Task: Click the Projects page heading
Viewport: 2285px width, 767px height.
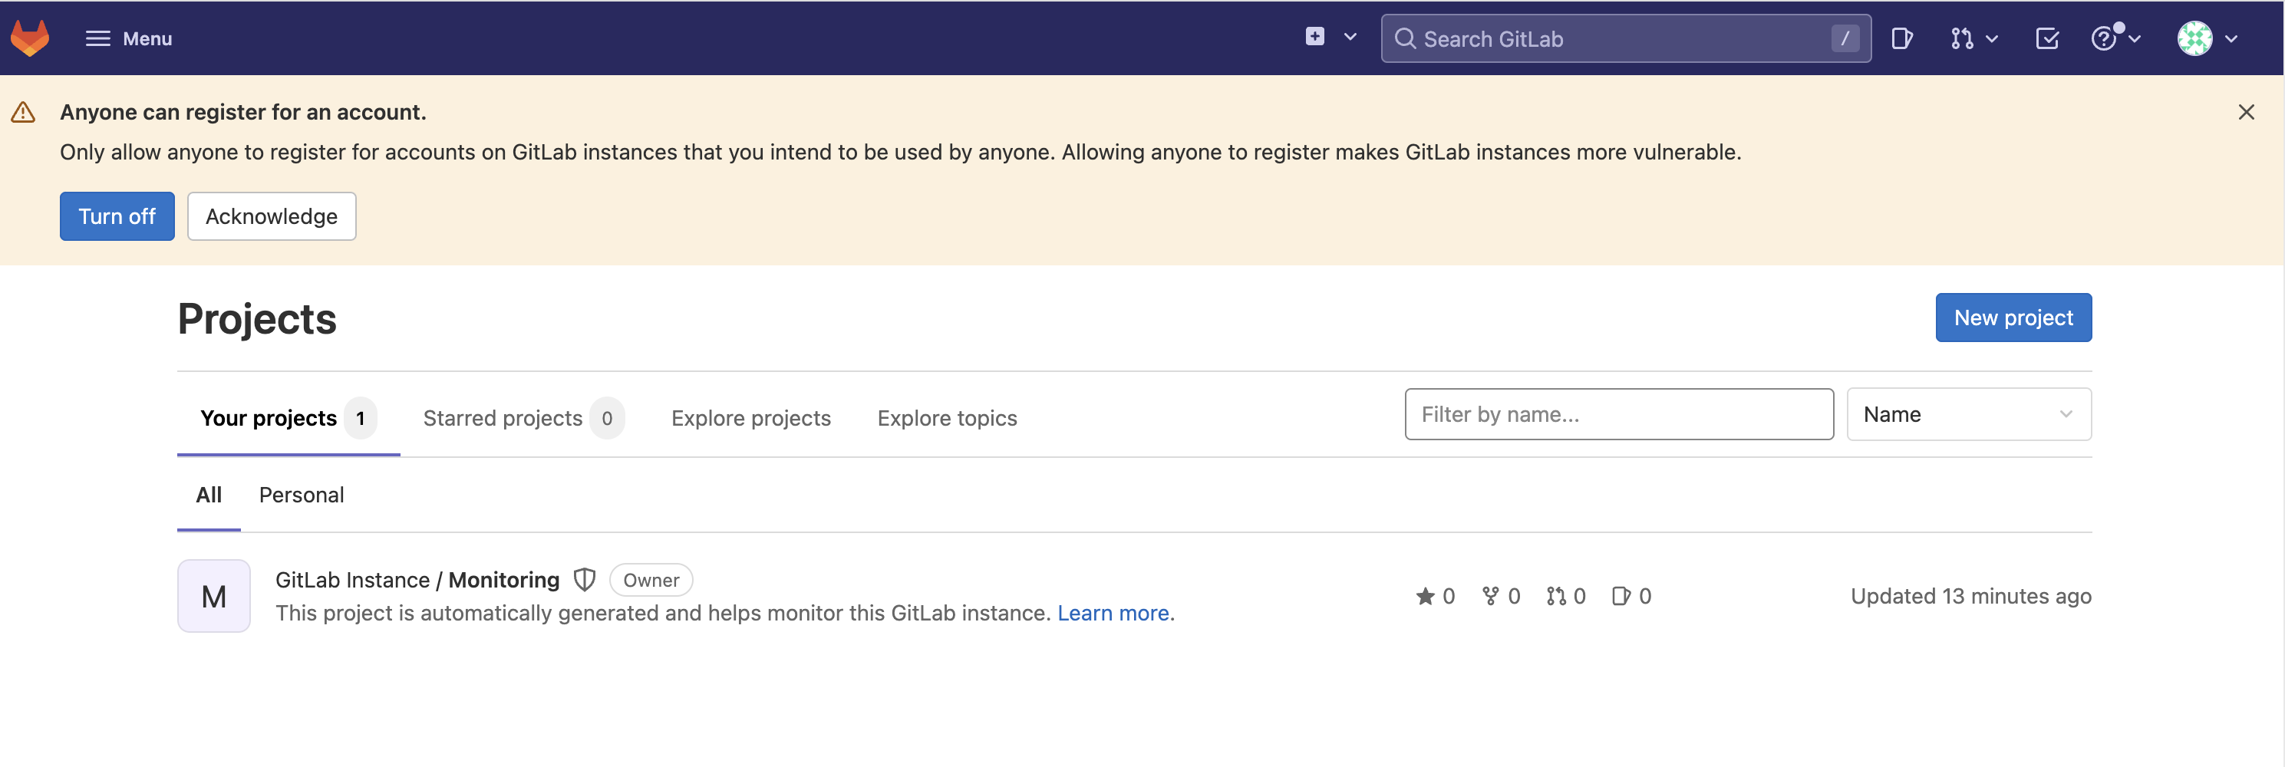Action: pos(257,319)
